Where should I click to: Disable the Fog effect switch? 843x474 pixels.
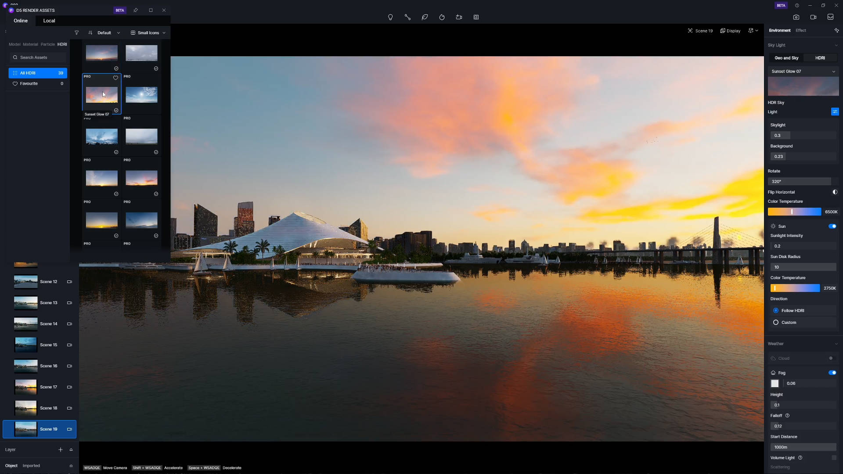click(x=832, y=373)
